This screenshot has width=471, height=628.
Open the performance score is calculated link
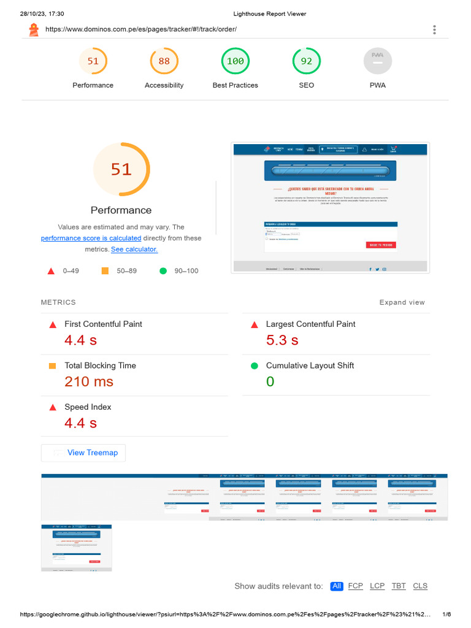point(91,238)
